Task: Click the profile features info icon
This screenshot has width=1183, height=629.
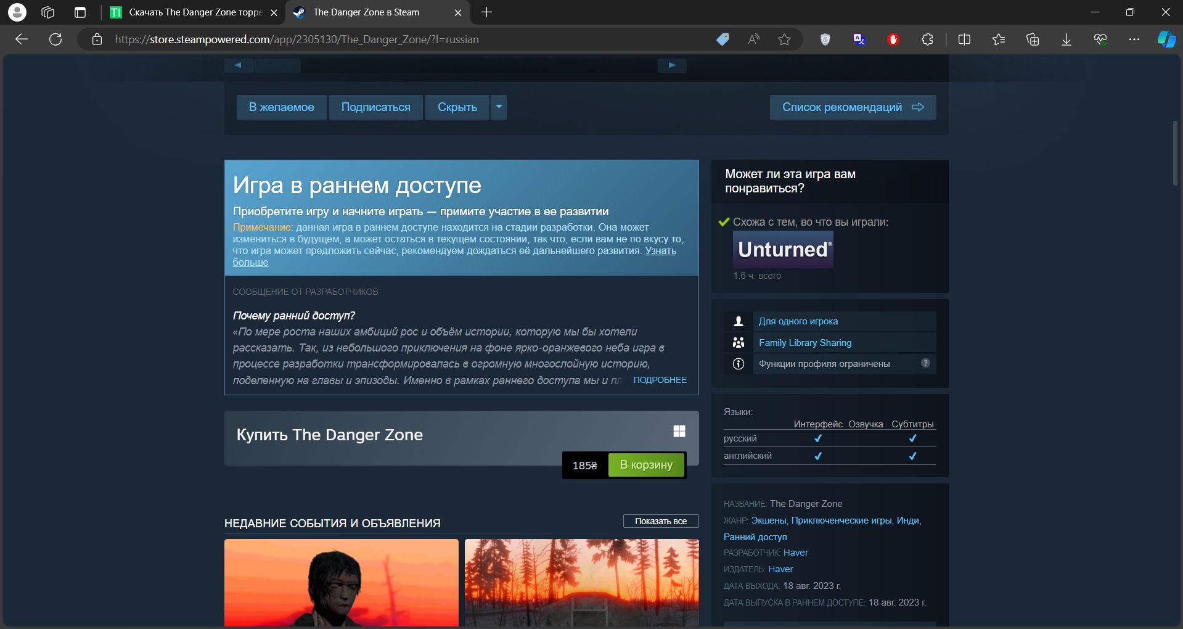Action: (x=739, y=364)
